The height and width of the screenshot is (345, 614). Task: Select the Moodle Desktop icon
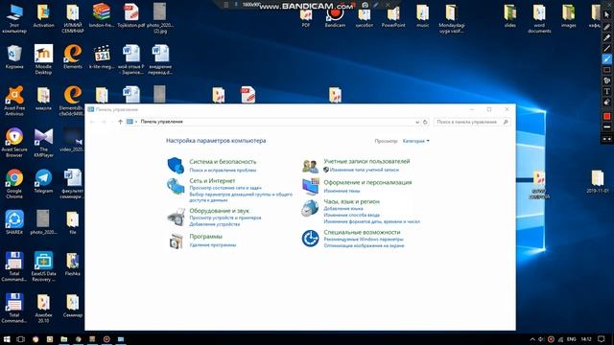(x=43, y=59)
